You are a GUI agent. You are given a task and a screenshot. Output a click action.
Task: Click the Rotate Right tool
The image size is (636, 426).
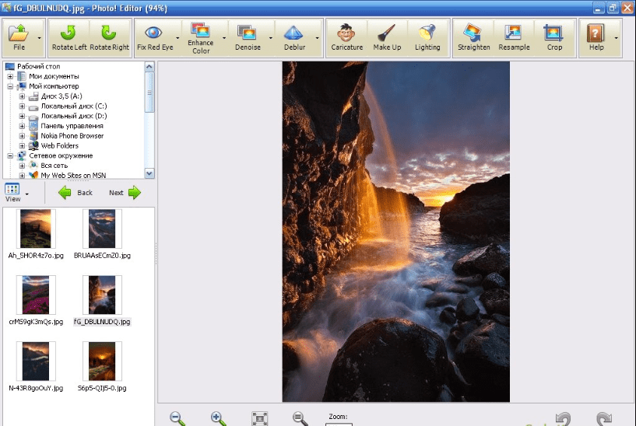click(x=109, y=37)
